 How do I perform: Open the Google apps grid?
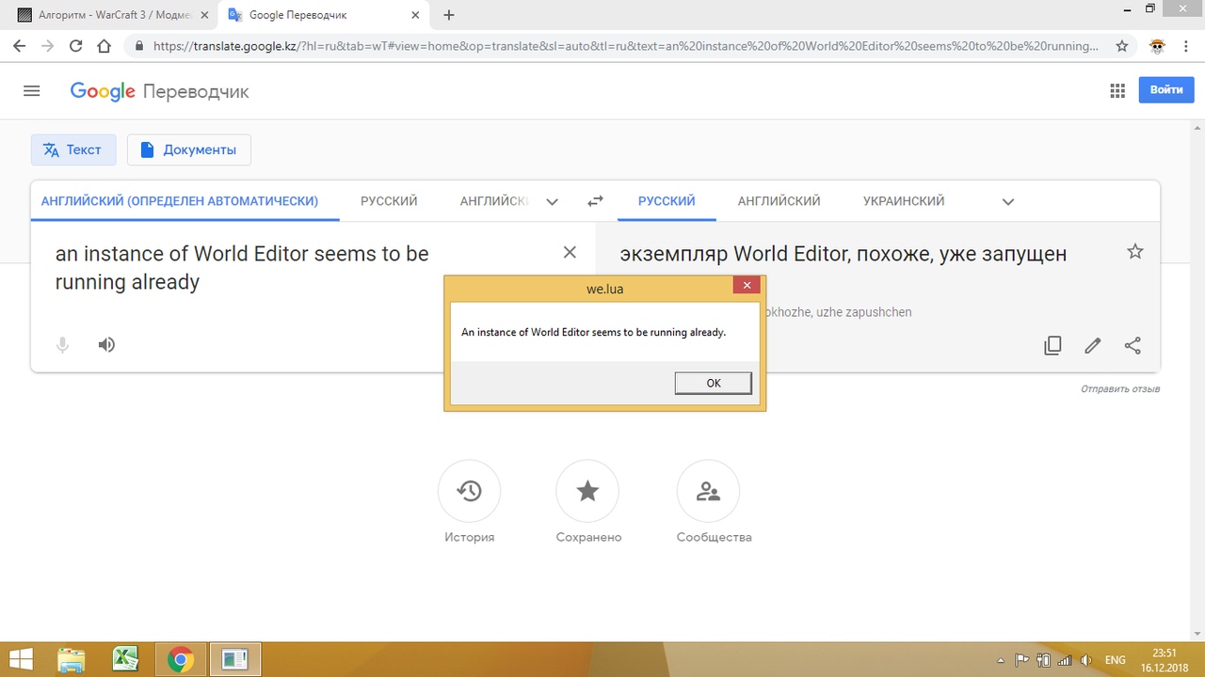pos(1117,91)
